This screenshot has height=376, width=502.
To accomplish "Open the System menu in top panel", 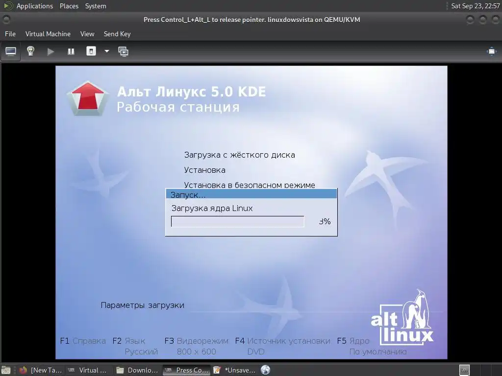I will coord(96,6).
